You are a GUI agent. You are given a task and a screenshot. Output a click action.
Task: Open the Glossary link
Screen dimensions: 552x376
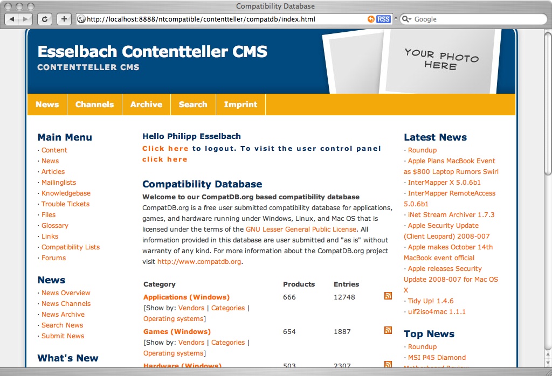[x=55, y=226]
